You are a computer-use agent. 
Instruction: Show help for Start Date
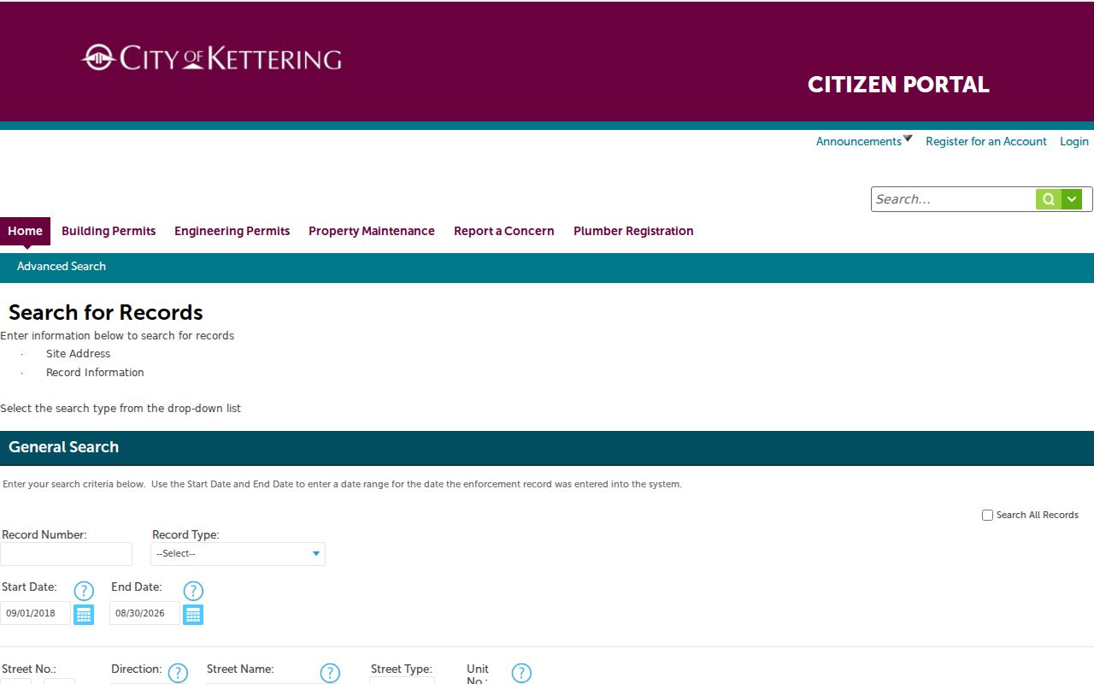[84, 591]
